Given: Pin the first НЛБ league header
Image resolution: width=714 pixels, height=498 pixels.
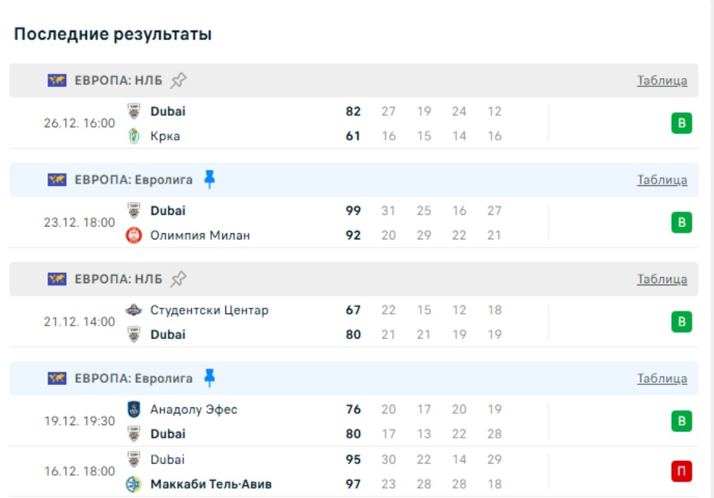Looking at the screenshot, I should pos(178,80).
